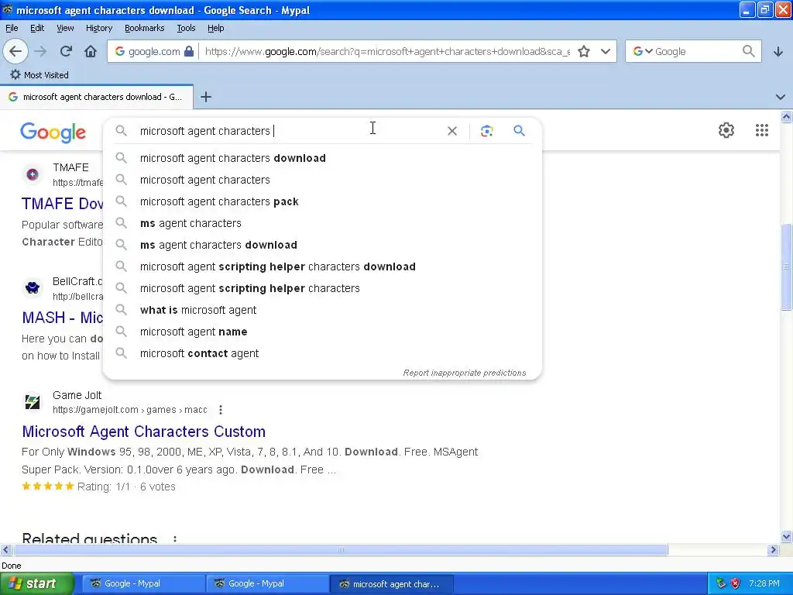Click the system clock showing 7:28 PM
This screenshot has height=595, width=793.
764,583
